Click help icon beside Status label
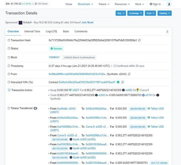This screenshot has height=165, width=181. click(x=8, y=48)
